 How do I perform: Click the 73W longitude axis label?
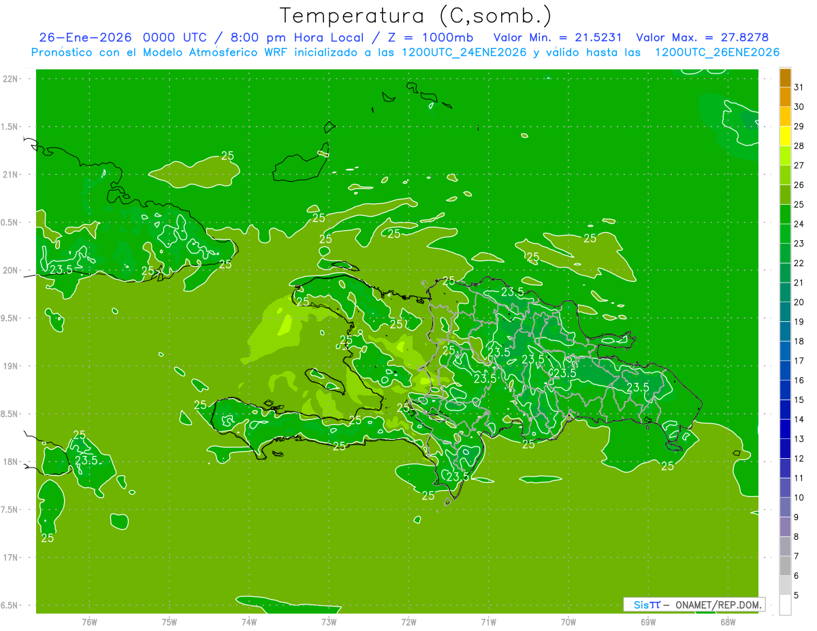[x=329, y=621]
